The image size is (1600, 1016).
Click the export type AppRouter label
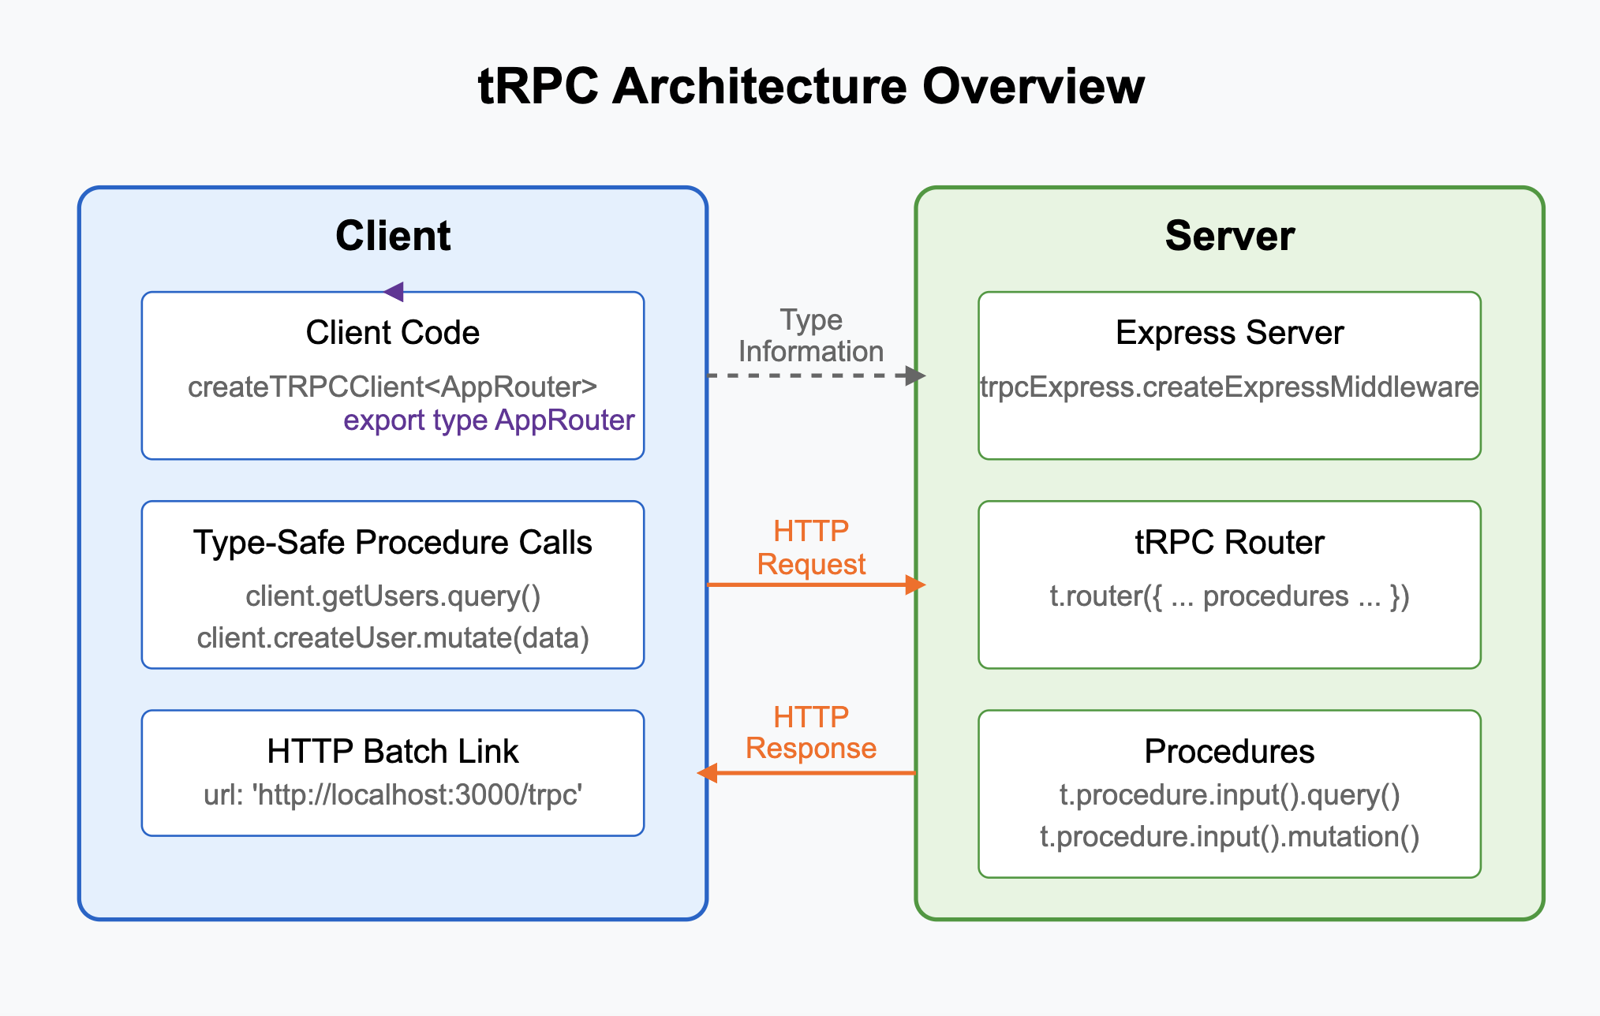tap(488, 420)
